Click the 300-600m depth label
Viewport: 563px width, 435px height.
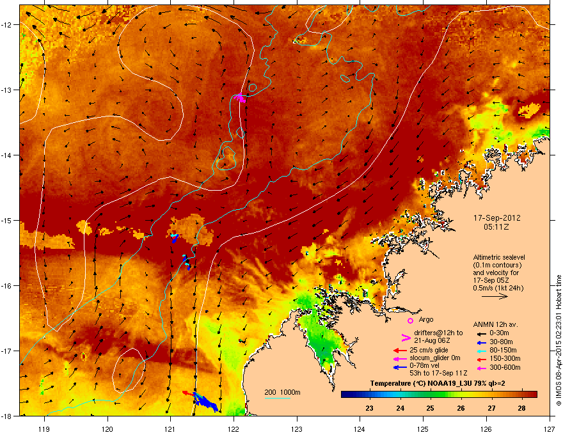pyautogui.click(x=505, y=368)
